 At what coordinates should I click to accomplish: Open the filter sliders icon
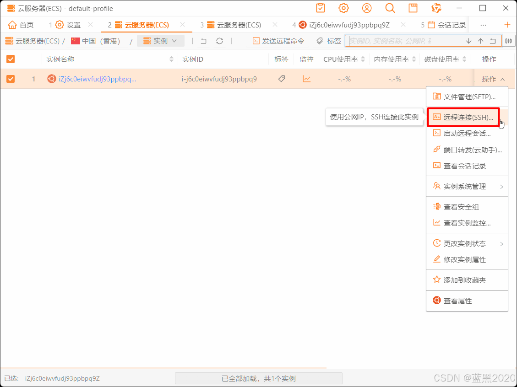click(x=509, y=41)
